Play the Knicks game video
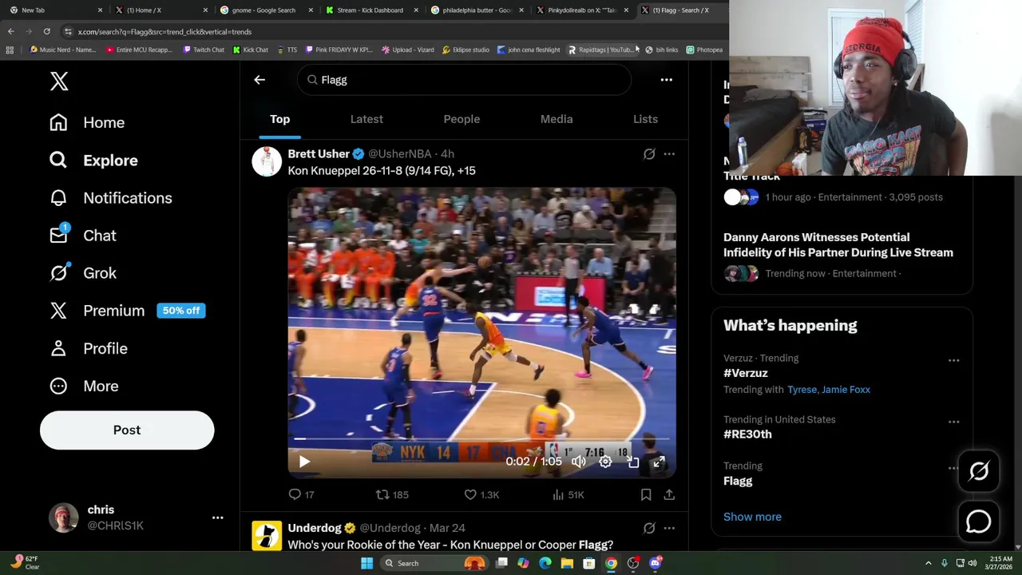The height and width of the screenshot is (575, 1022). pyautogui.click(x=304, y=461)
